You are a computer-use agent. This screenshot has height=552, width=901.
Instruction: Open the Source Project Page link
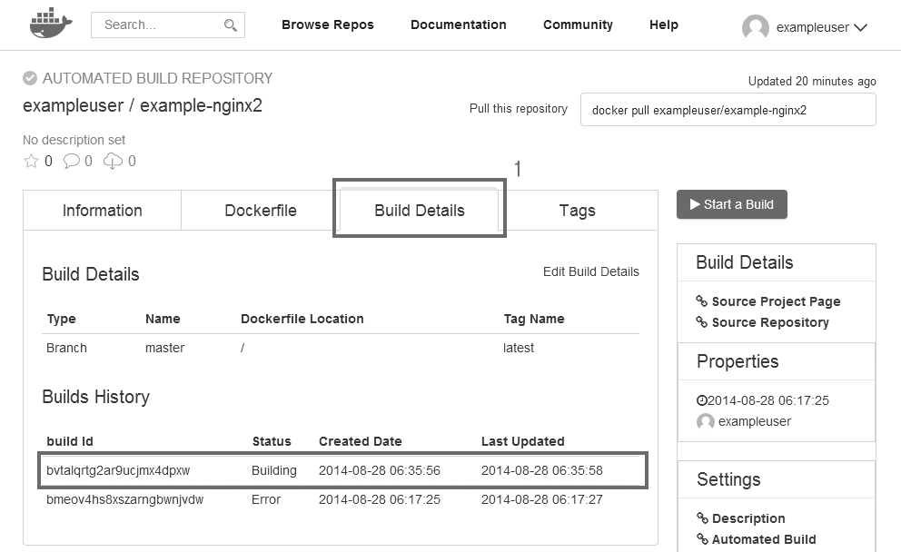(776, 301)
